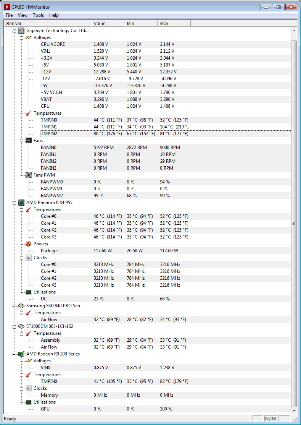
Task: Click the Powers flame icon
Action: [29, 244]
